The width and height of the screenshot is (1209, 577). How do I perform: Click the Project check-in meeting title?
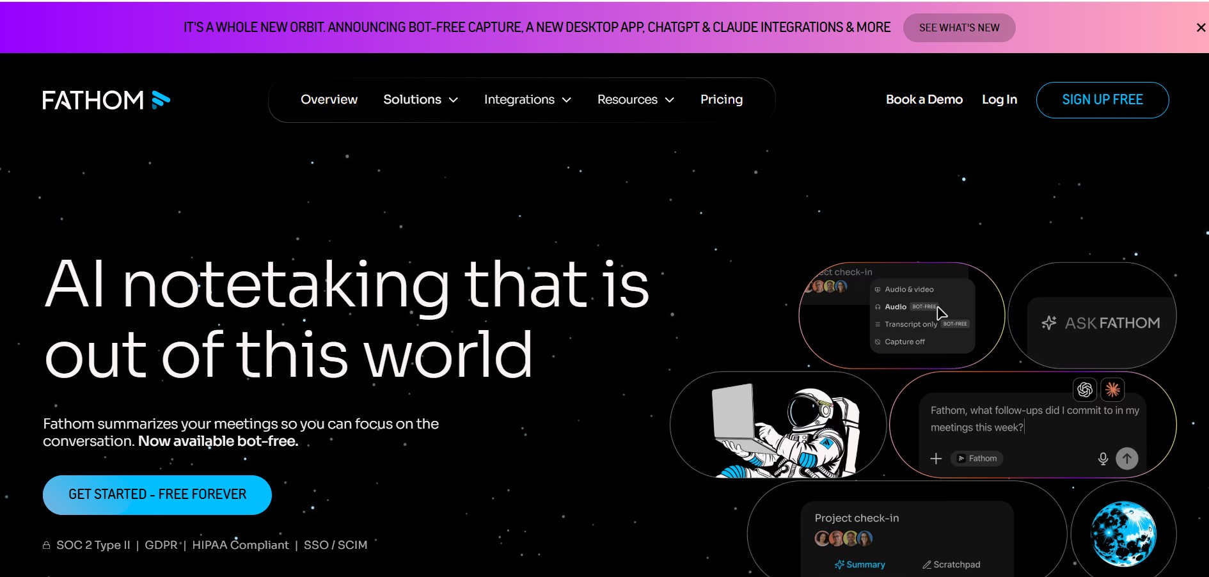click(x=857, y=518)
